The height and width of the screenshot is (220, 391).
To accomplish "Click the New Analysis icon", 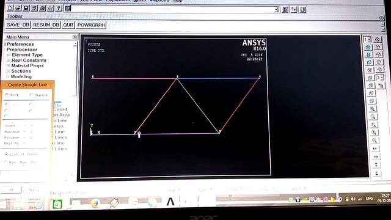I will coord(10,8).
